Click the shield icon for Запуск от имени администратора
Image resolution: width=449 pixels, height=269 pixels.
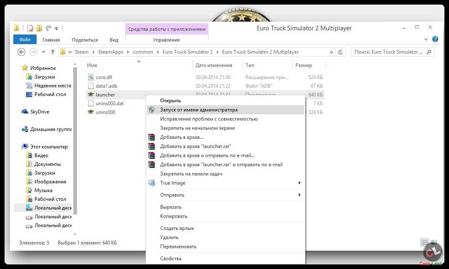[x=151, y=110]
